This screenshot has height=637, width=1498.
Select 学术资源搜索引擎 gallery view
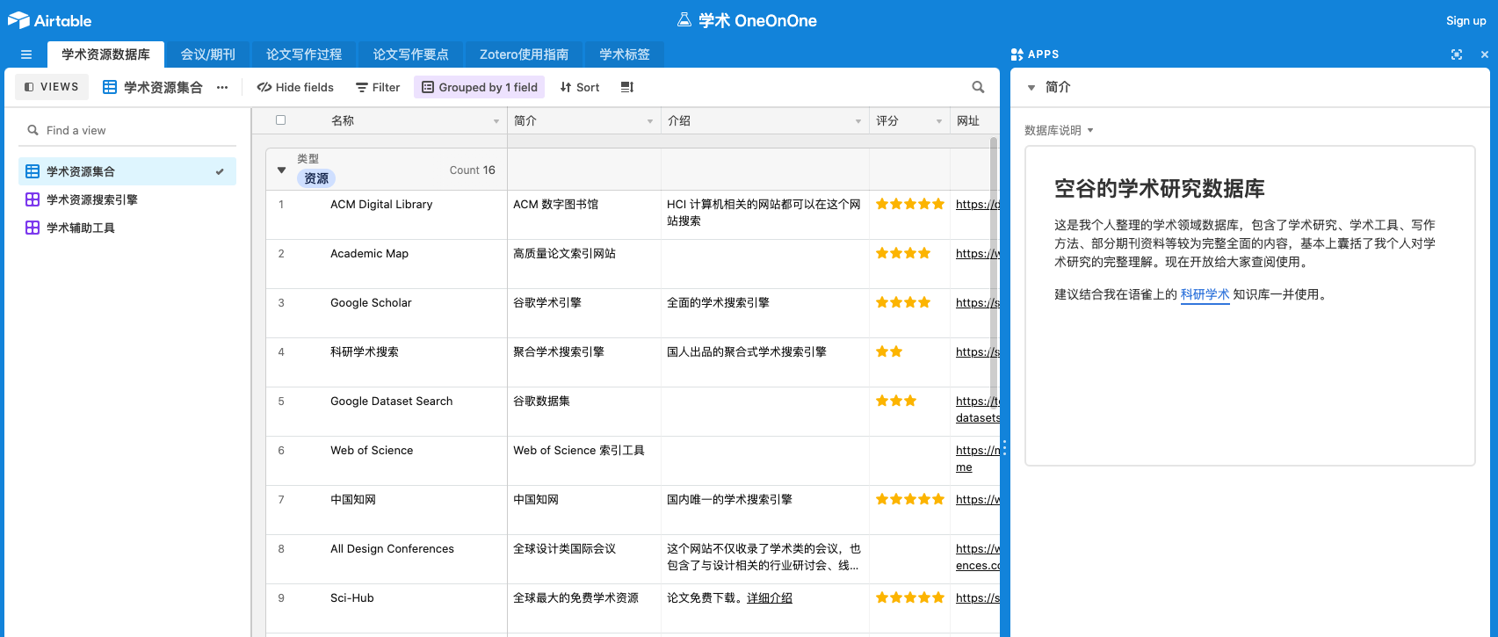[127, 199]
